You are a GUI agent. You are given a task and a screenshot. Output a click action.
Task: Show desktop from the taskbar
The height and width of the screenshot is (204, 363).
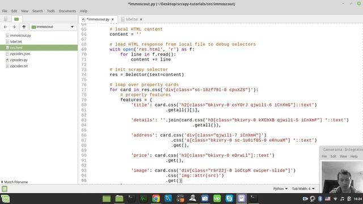pos(107,198)
